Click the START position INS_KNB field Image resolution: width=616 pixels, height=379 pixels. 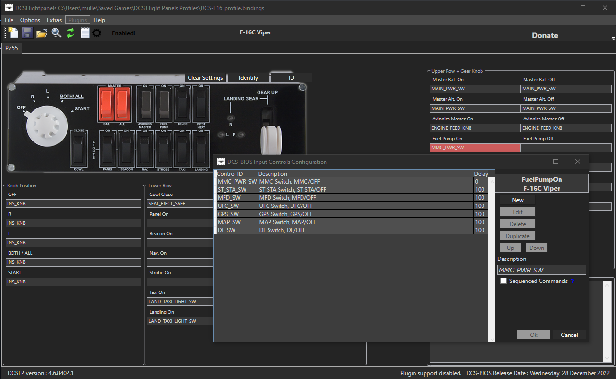[73, 282]
